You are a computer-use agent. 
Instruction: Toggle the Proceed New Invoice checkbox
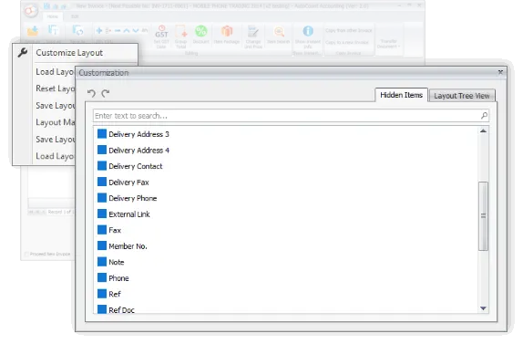26,255
